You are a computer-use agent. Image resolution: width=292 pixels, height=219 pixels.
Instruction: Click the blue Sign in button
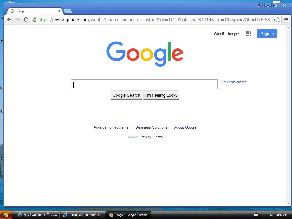click(267, 34)
